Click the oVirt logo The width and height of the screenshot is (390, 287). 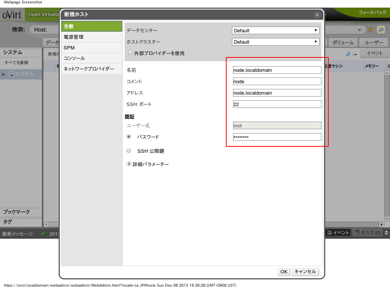tap(12, 15)
